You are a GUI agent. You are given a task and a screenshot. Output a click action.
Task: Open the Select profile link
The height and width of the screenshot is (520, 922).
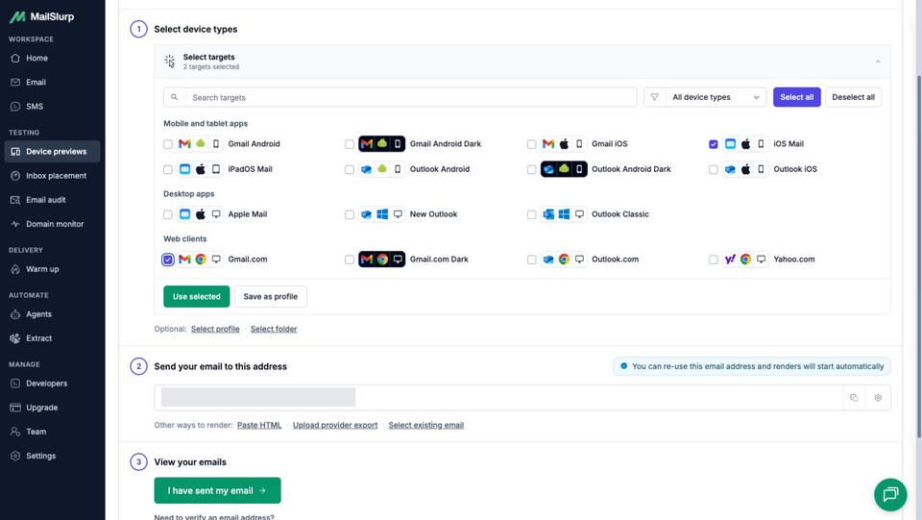click(x=215, y=330)
